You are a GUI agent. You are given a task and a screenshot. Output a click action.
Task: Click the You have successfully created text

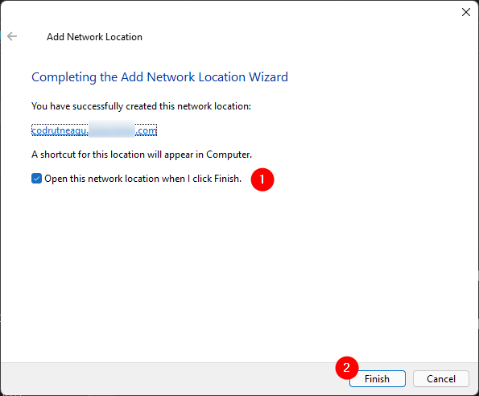[141, 106]
